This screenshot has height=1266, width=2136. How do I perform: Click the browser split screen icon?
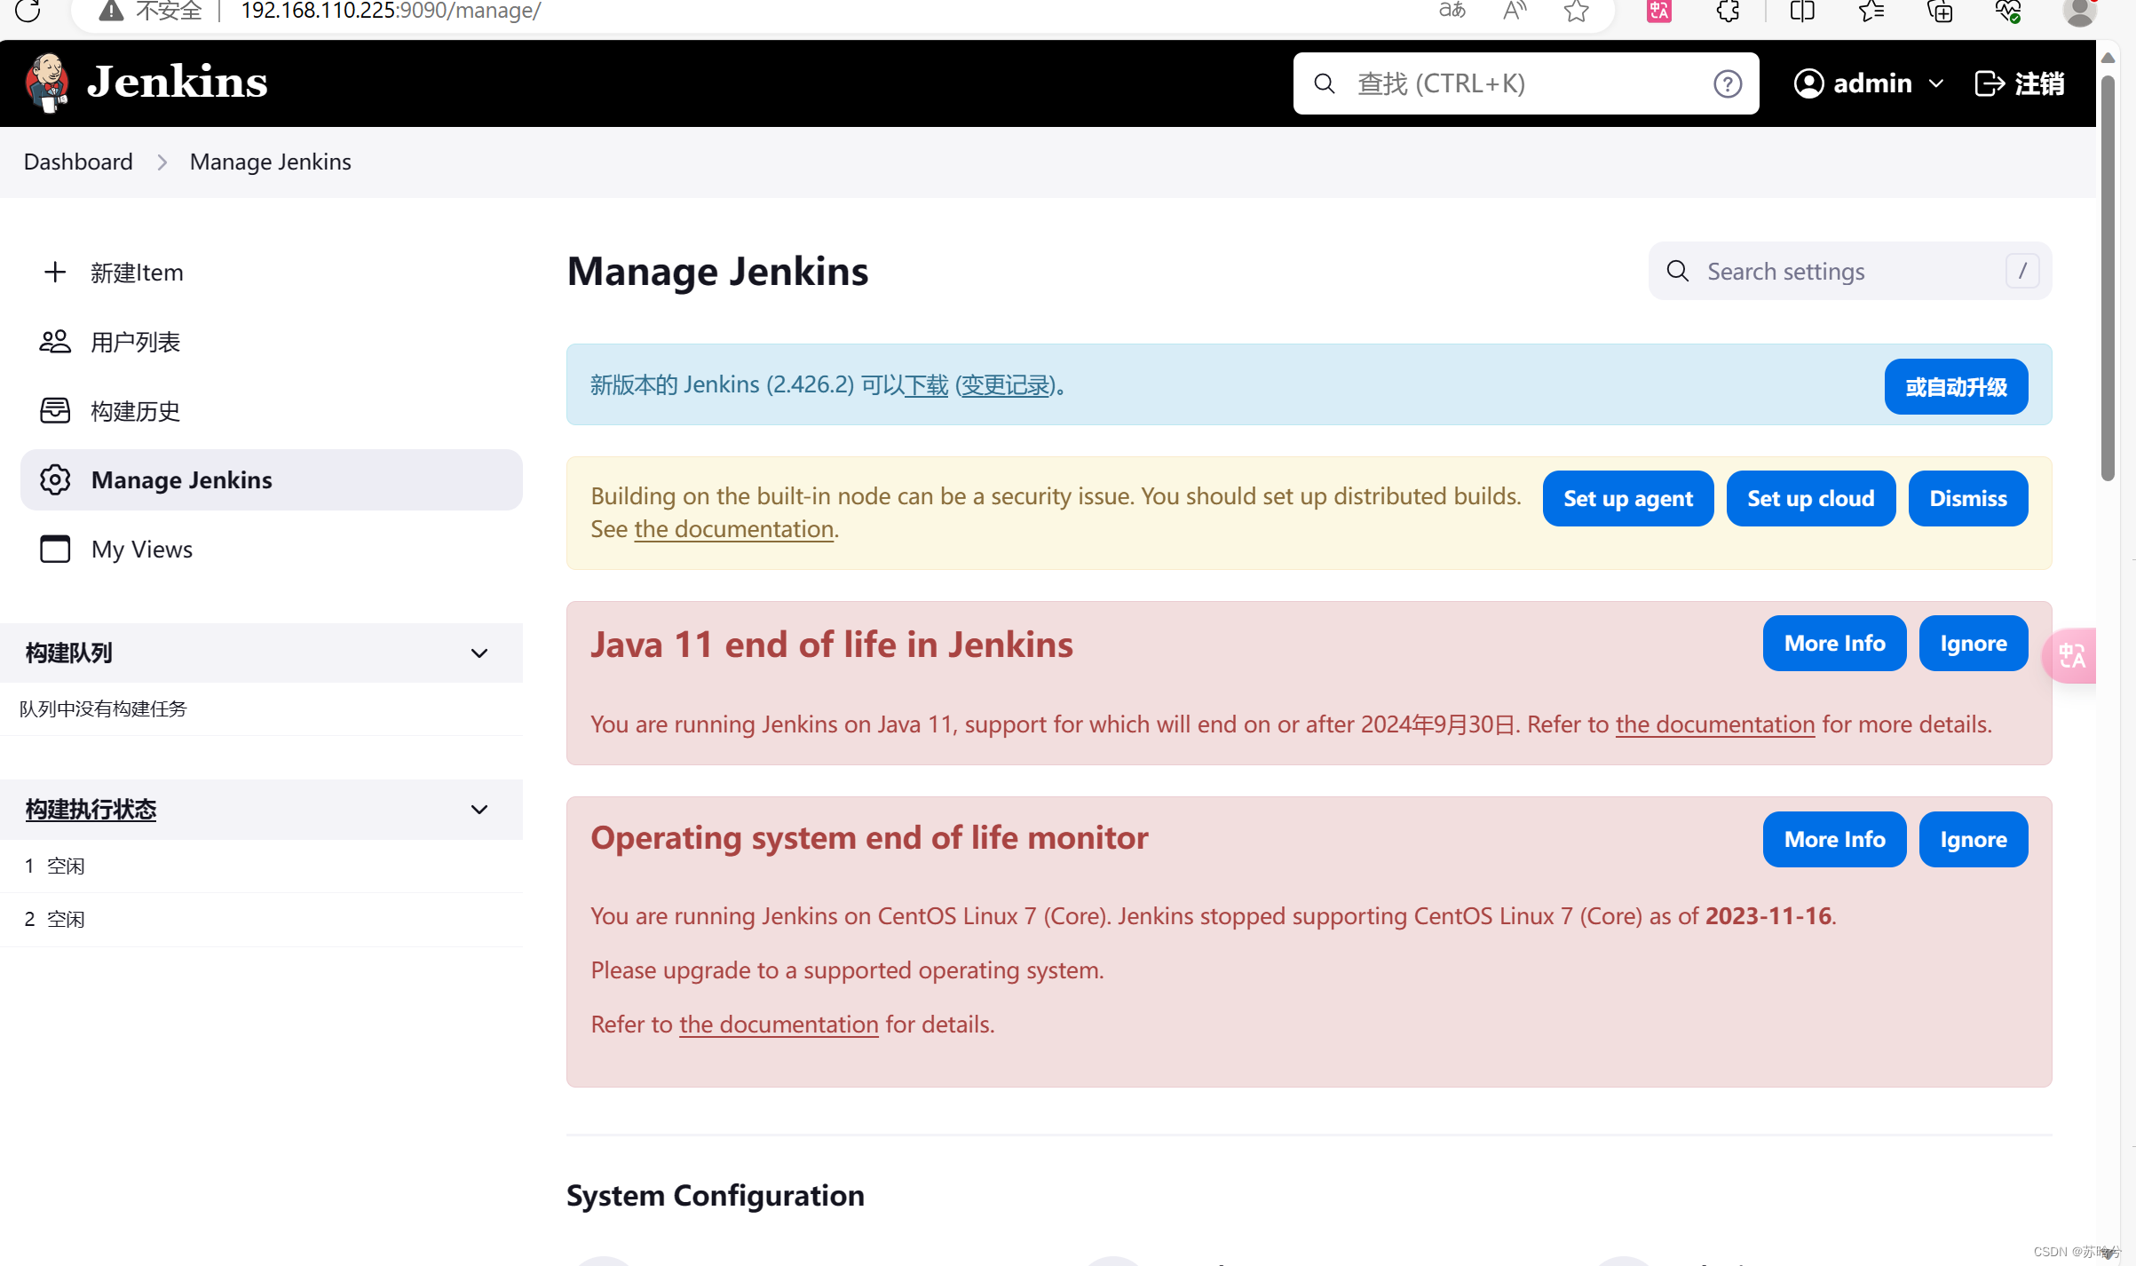[1801, 12]
